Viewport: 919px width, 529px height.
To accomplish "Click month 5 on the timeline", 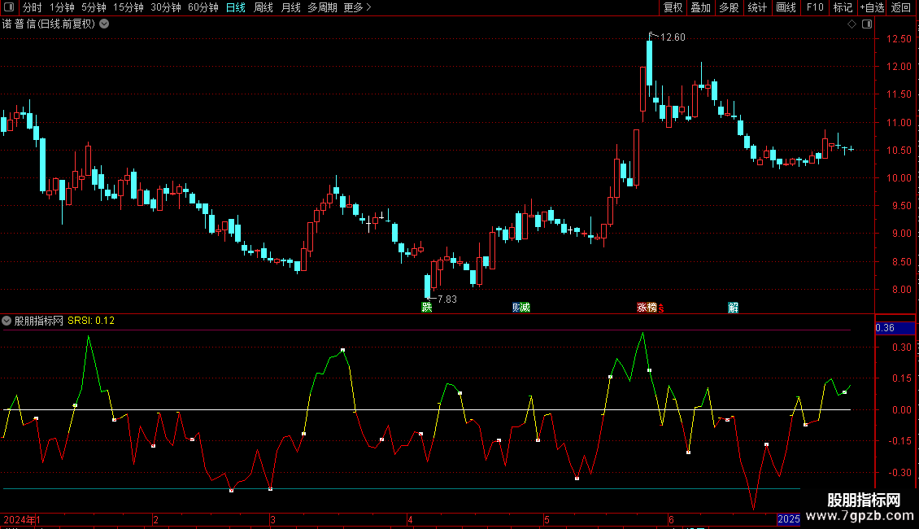I will (547, 519).
